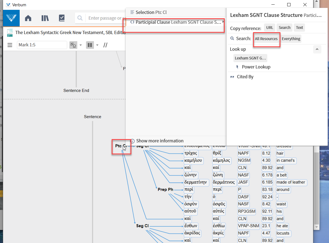Select the Selection Ptc Cl menu entry
329x243 pixels.
176,12
